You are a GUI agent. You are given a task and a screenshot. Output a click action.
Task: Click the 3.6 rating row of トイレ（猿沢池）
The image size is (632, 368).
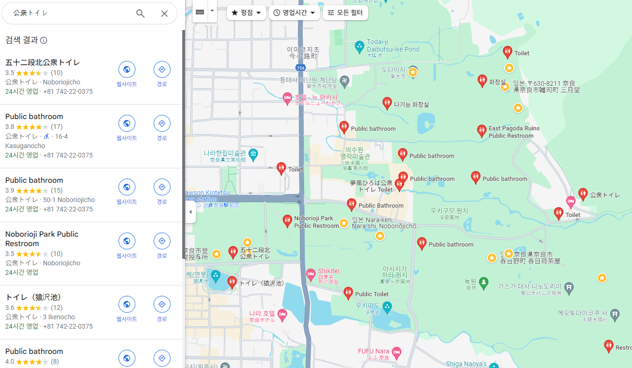click(34, 308)
